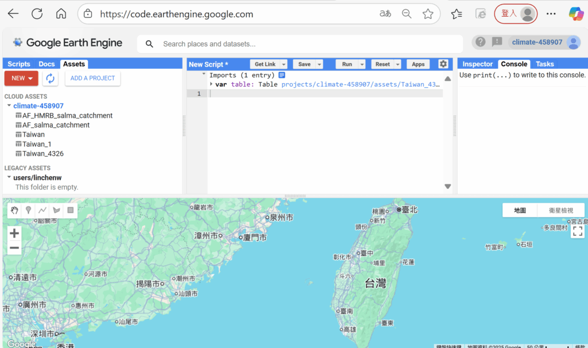Open the Run dropdown arrow
Viewport: 588px width, 348px height.
[x=362, y=64]
